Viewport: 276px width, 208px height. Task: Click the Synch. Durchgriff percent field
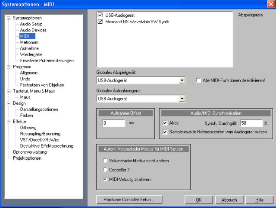point(251,123)
